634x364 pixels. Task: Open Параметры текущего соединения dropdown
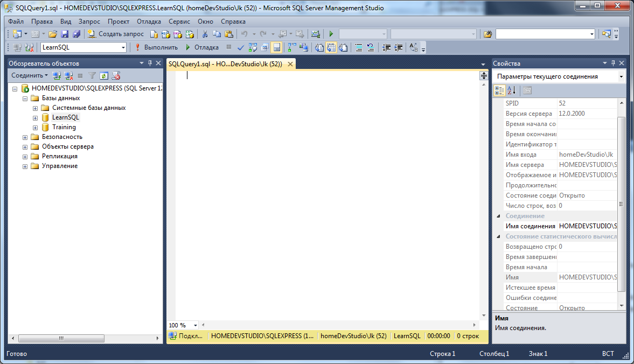tap(621, 77)
